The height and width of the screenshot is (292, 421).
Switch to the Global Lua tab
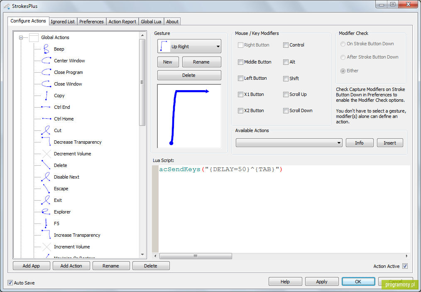coord(151,22)
